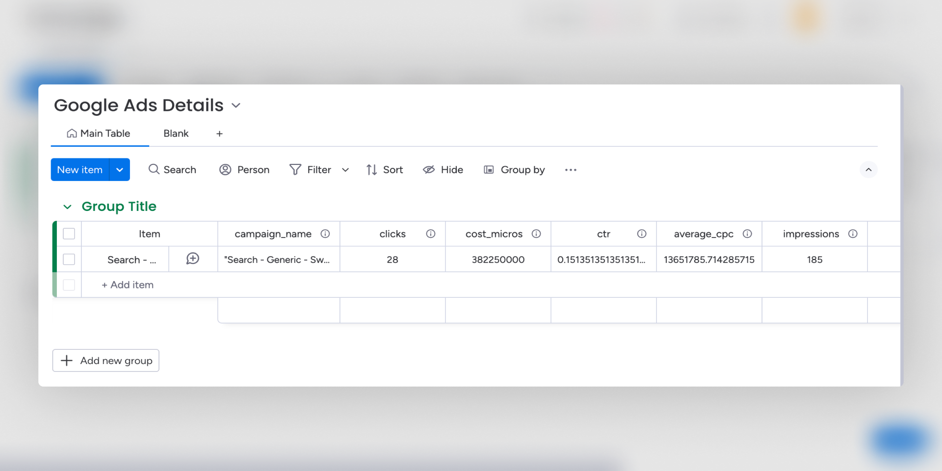Click the item name "Search - ..."

[131, 260]
